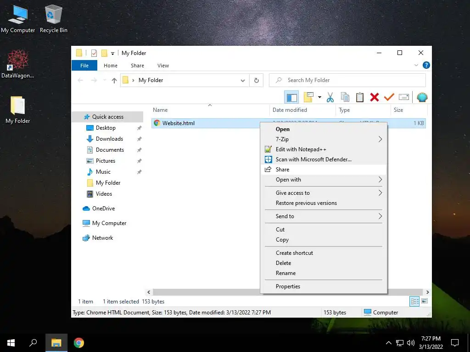470x352 pixels.
Task: Click the horizontal scrollbar left arrow
Action: point(149,292)
